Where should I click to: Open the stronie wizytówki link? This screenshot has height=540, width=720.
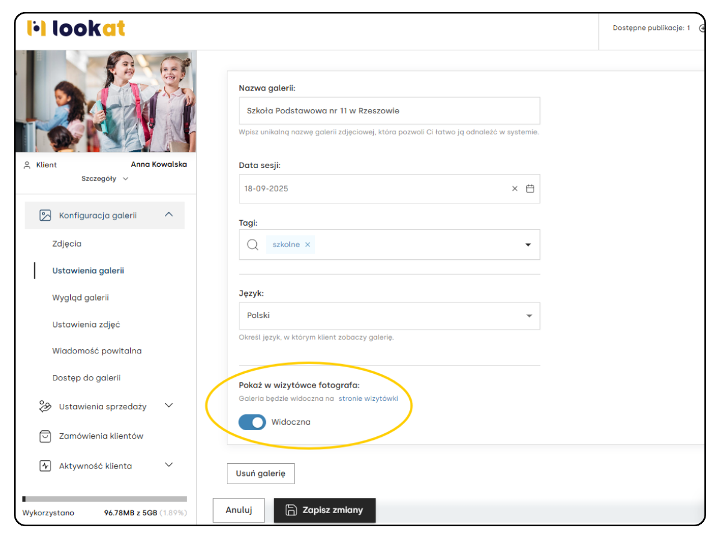pos(368,398)
